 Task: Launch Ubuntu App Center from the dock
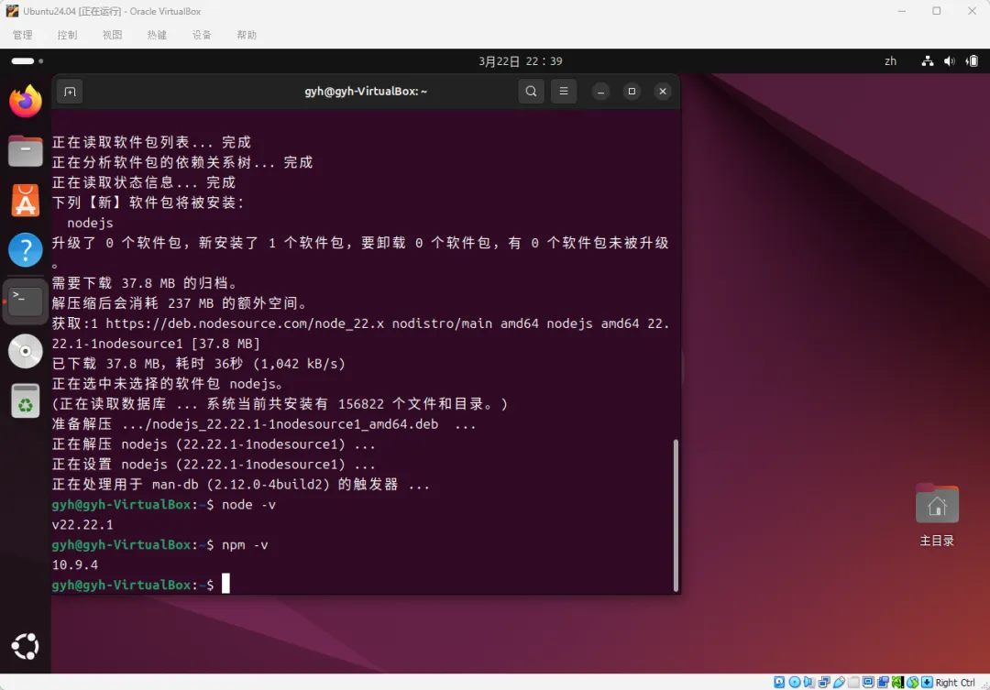click(x=26, y=201)
